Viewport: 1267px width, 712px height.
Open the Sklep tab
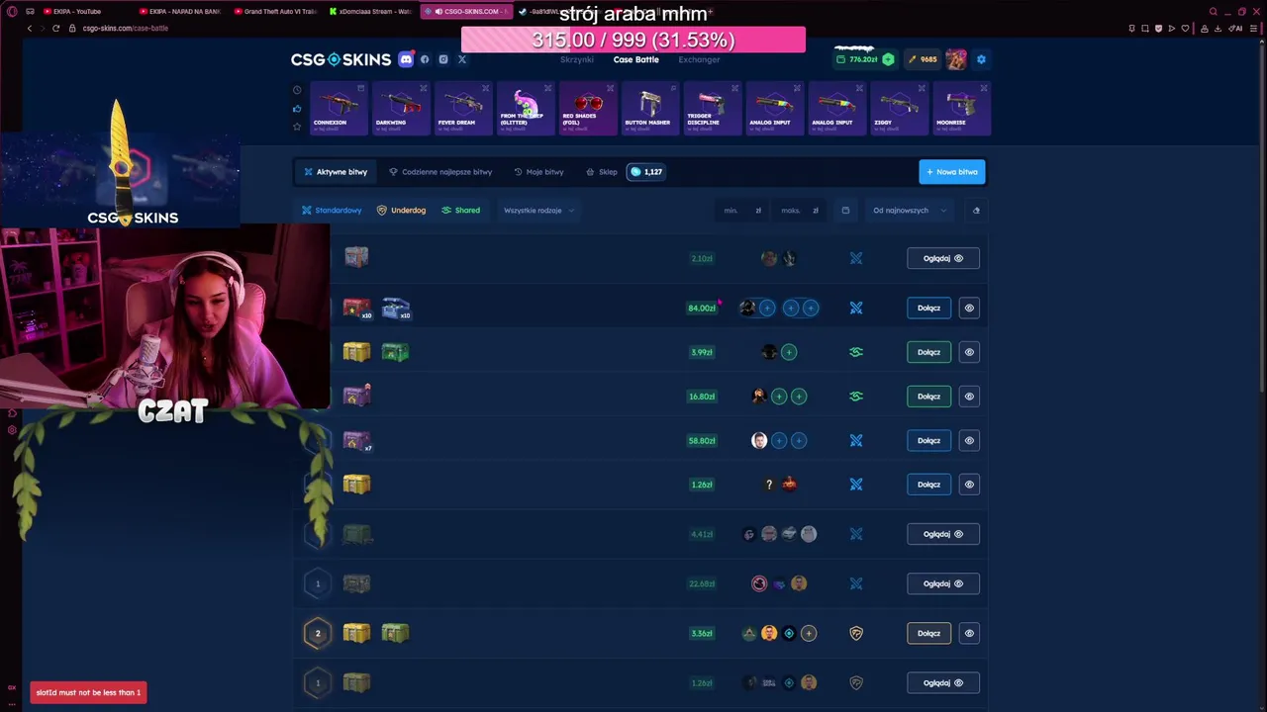click(x=601, y=172)
